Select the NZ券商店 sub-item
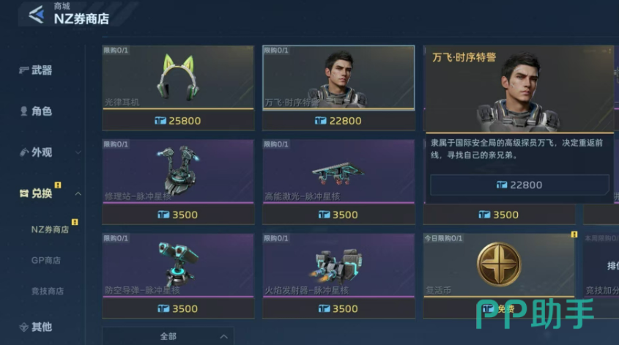This screenshot has width=619, height=345. [50, 230]
